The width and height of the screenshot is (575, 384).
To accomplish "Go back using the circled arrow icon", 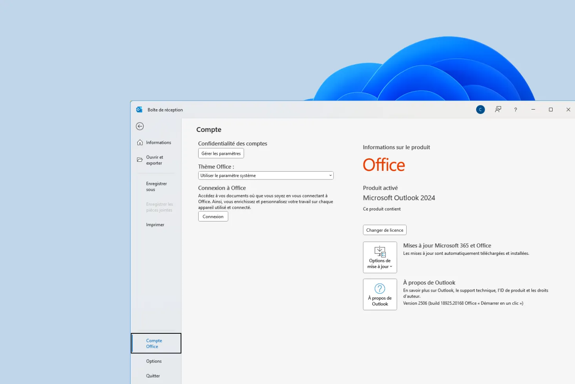I will (140, 126).
